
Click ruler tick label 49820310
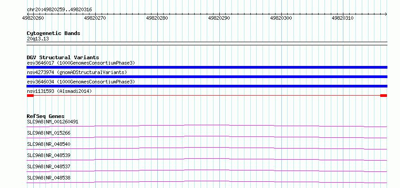point(342,18)
